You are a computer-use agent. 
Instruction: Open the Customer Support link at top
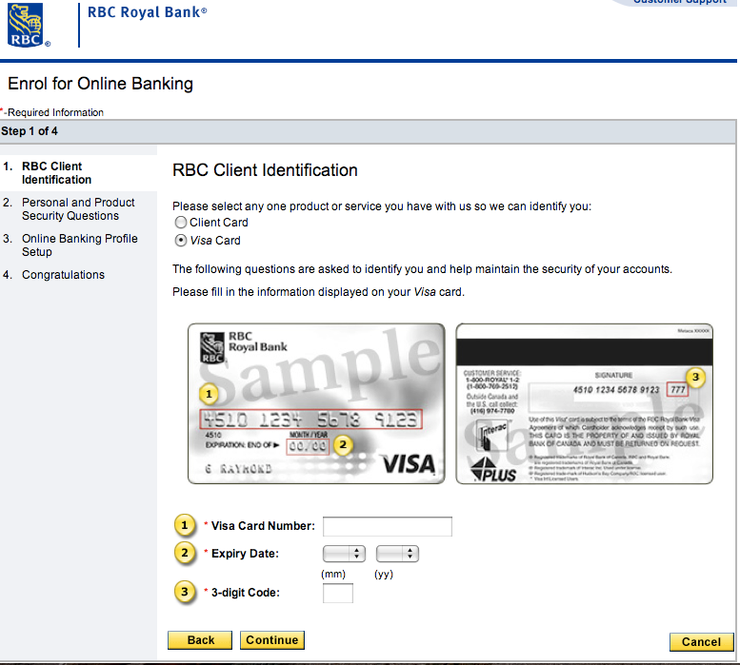[x=680, y=2]
